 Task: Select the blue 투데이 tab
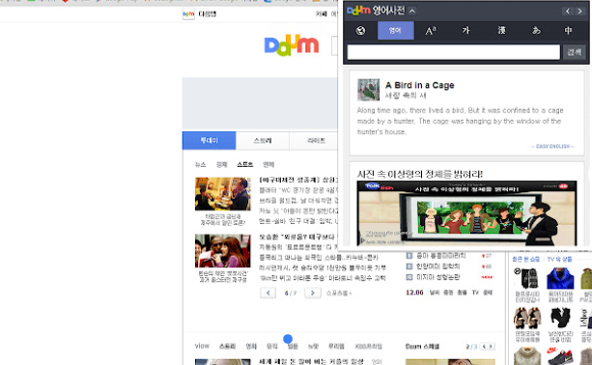tap(210, 140)
